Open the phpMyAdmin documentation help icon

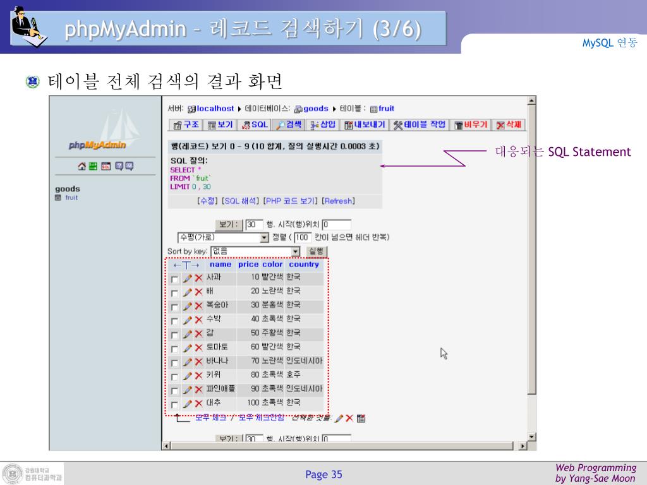(x=119, y=166)
